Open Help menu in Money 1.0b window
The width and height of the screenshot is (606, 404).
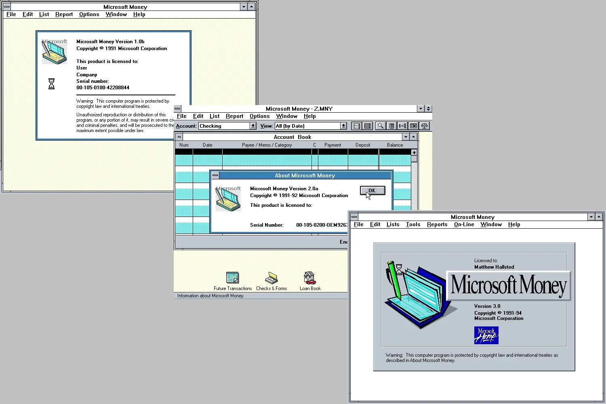(139, 14)
